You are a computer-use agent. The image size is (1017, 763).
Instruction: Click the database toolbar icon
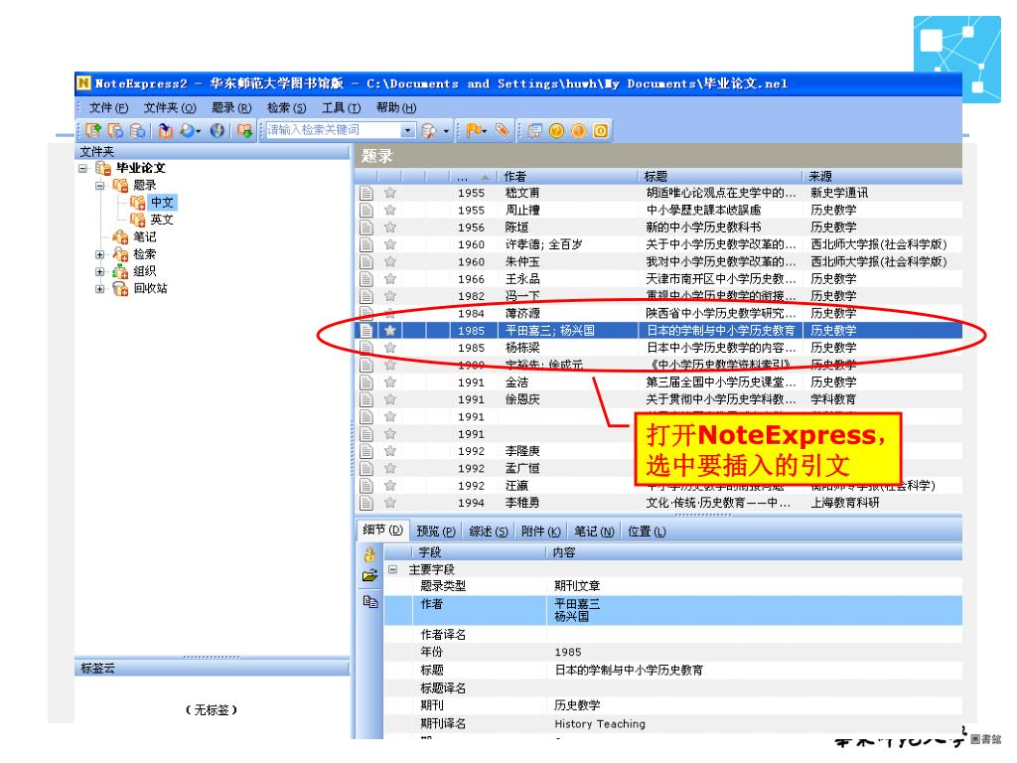(137, 130)
